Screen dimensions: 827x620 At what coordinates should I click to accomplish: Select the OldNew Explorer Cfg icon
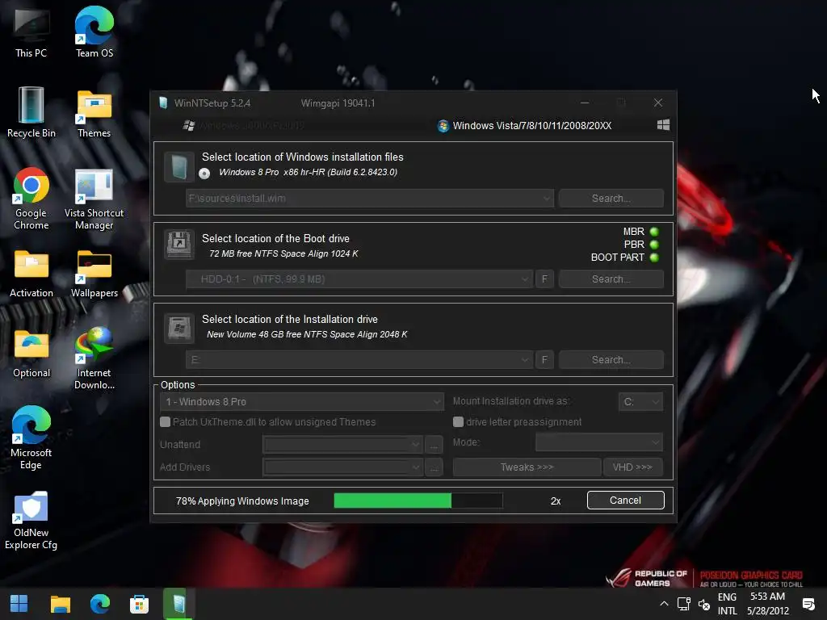[x=31, y=521]
